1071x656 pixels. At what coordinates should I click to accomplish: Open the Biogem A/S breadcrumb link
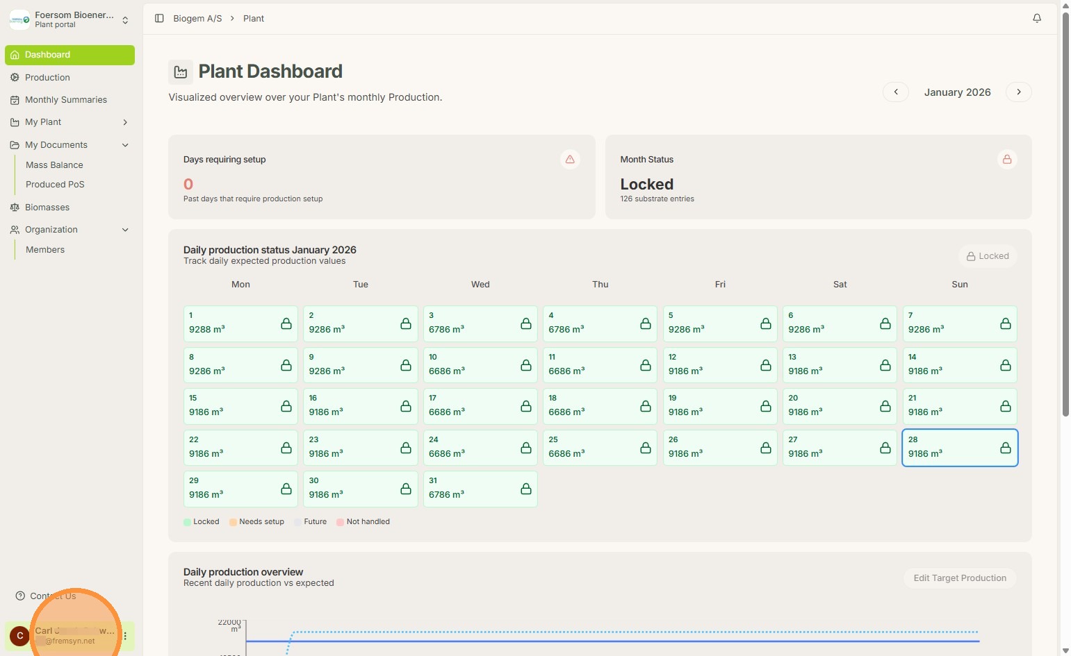point(197,19)
